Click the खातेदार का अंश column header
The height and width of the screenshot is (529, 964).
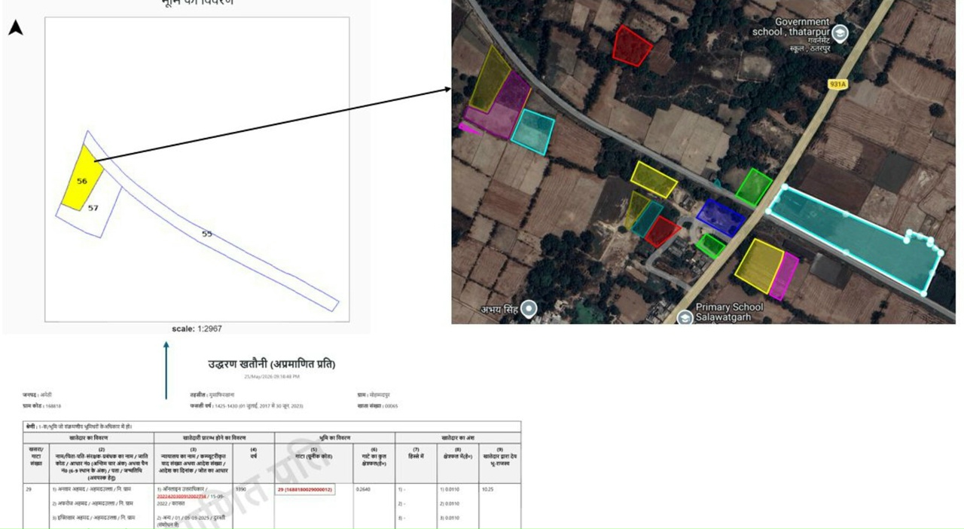[458, 438]
